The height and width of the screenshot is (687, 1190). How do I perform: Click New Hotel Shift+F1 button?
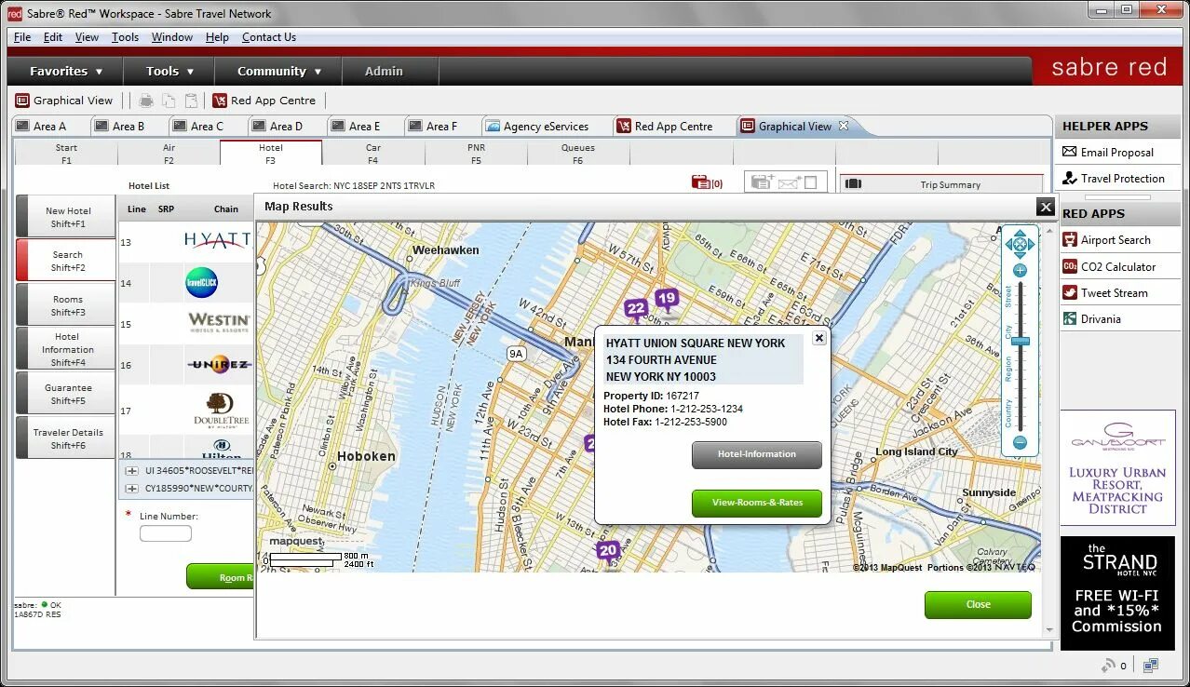66,217
